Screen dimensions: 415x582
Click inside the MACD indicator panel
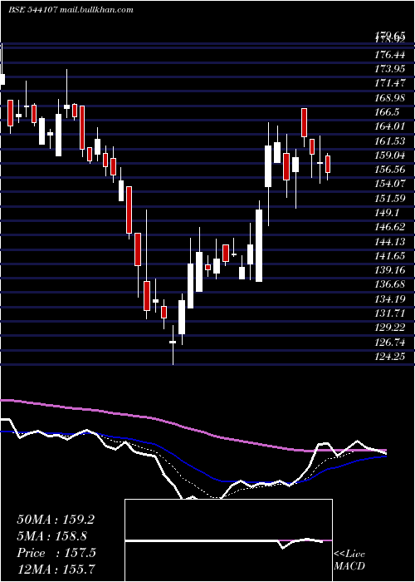[x=228, y=540]
